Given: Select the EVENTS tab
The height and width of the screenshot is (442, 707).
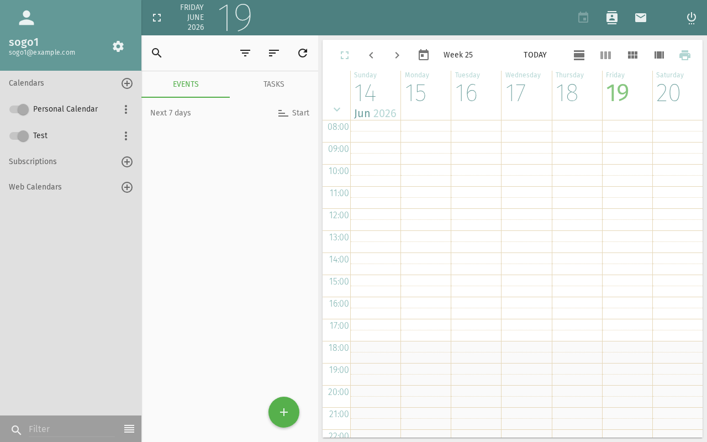Looking at the screenshot, I should click(x=186, y=84).
